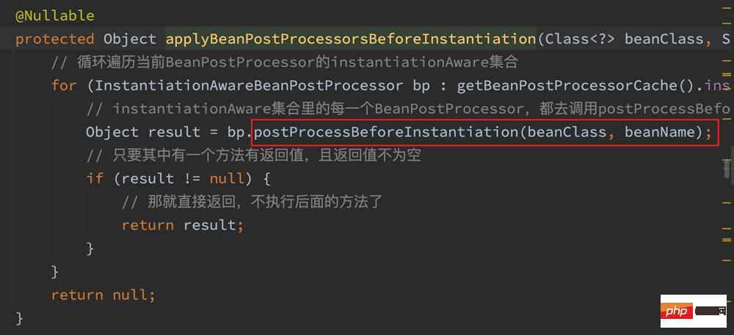Select the applyBeanPostProcessorsBeforeInstantiation method name
734x335 pixels.
point(351,40)
